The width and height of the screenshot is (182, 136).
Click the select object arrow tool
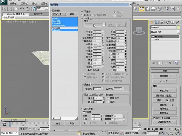coord(4,9)
